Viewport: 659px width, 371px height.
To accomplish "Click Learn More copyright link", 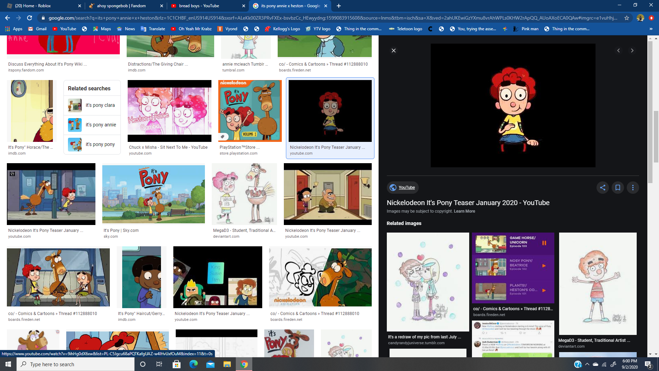I will pos(464,211).
